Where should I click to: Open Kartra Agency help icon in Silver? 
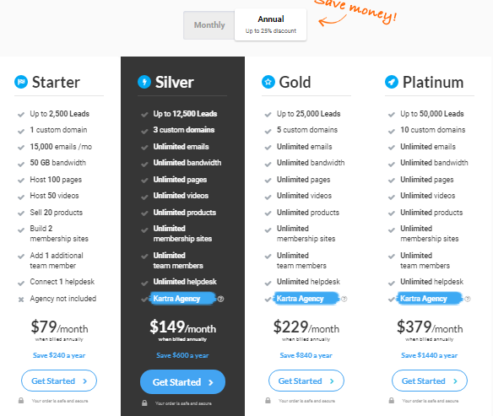(220, 299)
